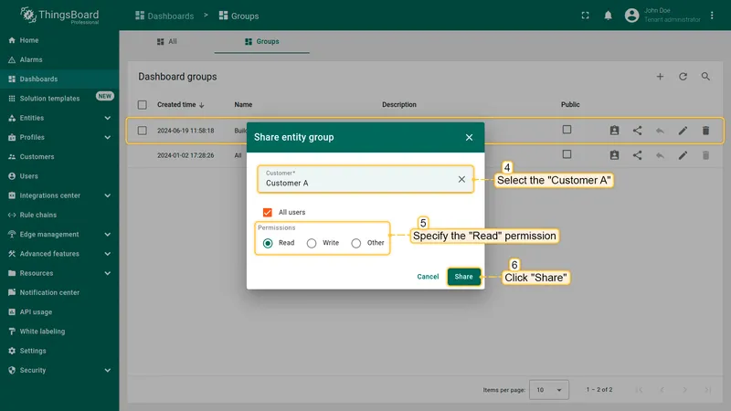Open Solution templates page
Image resolution: width=731 pixels, height=411 pixels.
point(59,99)
